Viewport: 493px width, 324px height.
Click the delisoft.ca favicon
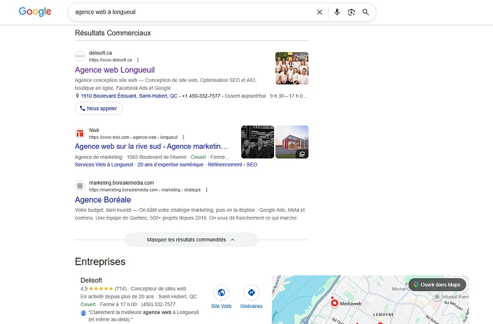[80, 56]
